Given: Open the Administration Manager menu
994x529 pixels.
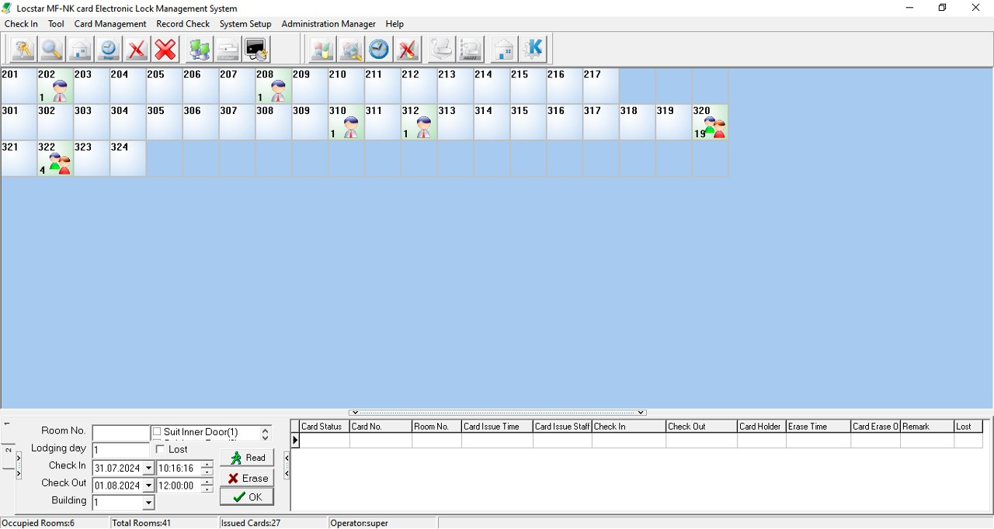Looking at the screenshot, I should point(328,24).
